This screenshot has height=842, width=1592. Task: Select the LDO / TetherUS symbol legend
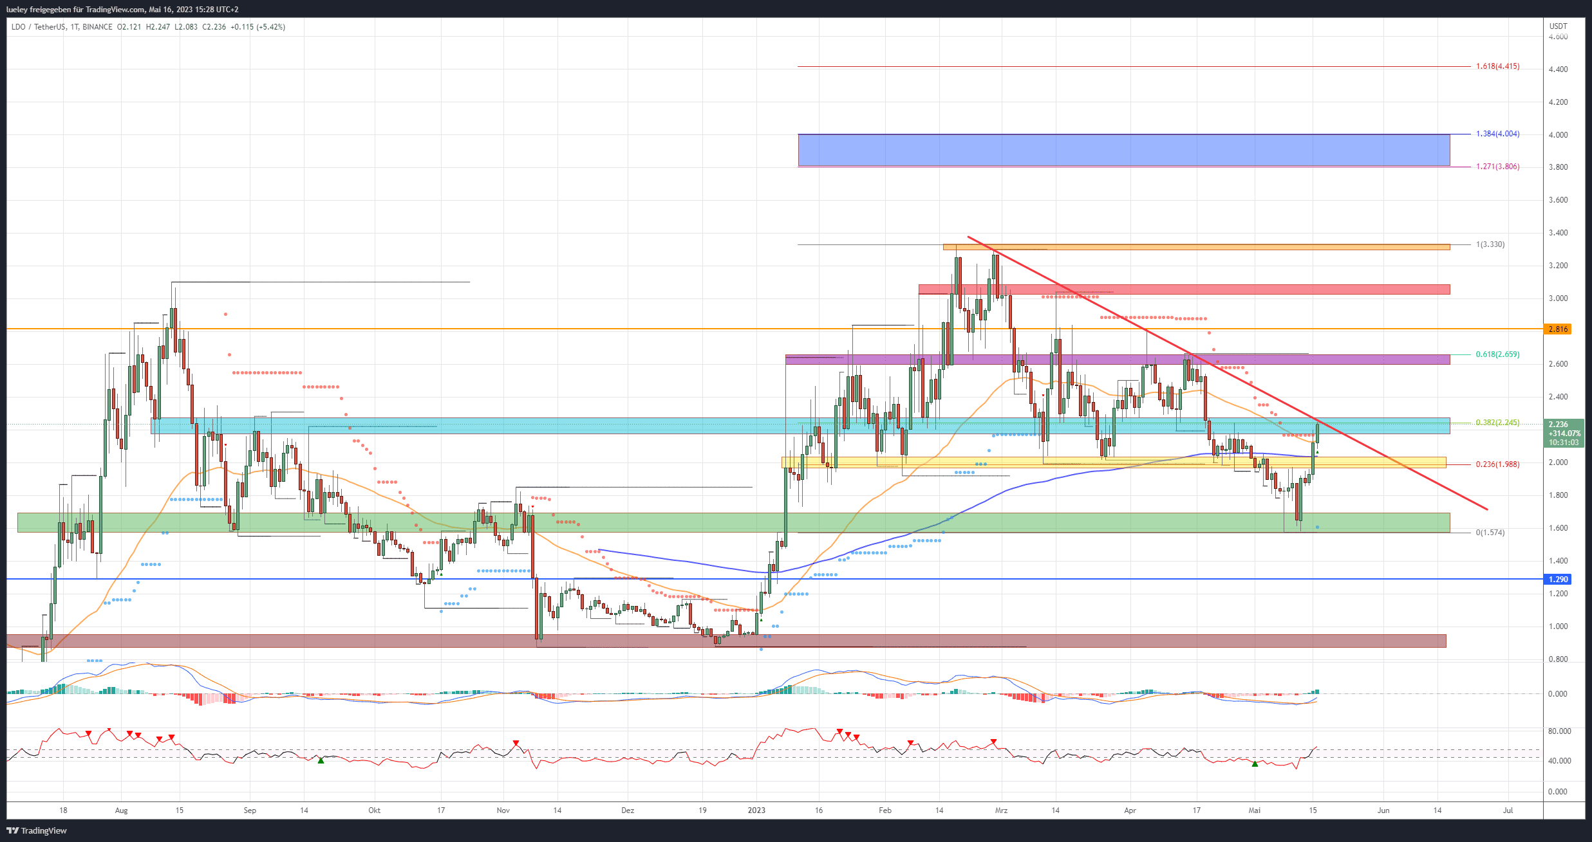(x=62, y=27)
